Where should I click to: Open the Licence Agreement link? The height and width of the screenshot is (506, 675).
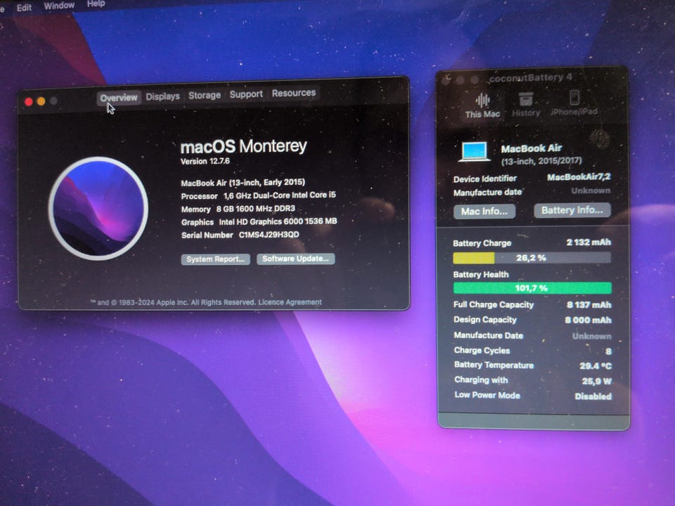click(x=290, y=302)
